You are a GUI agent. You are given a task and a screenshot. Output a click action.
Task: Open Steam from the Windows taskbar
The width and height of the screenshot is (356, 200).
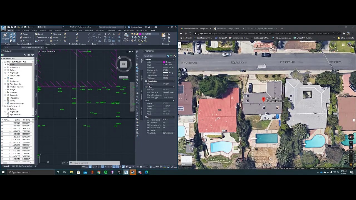pyautogui.click(x=133, y=172)
